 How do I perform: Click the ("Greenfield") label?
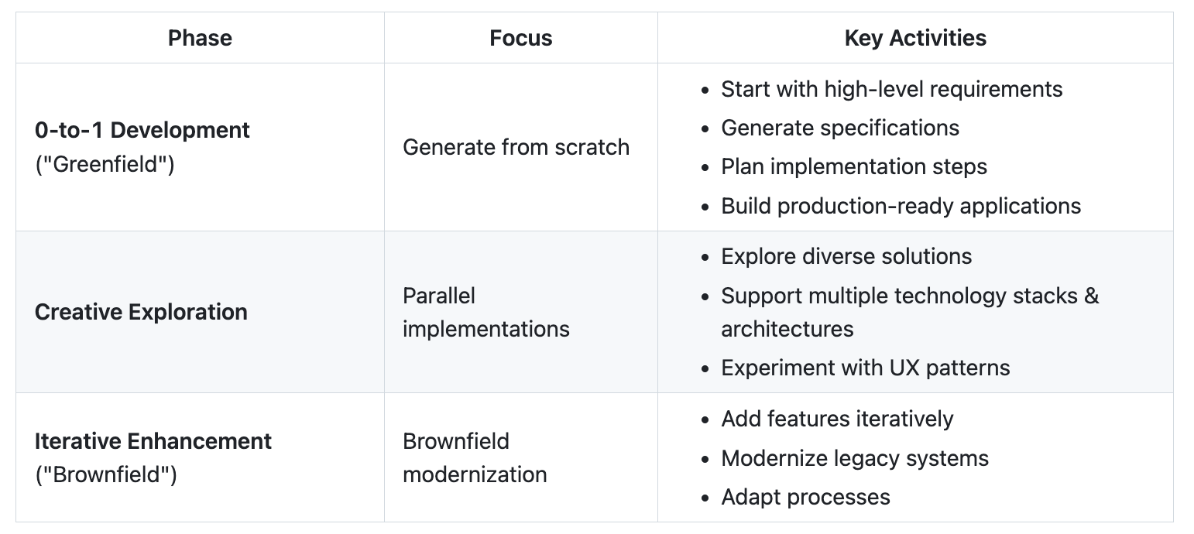pos(105,164)
